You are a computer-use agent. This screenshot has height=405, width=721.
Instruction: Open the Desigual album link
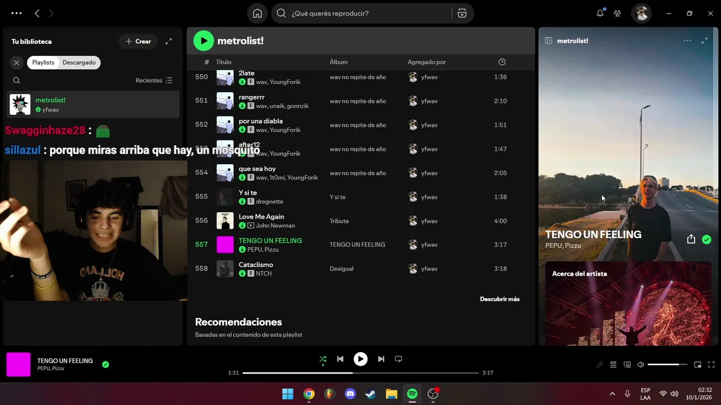coord(341,269)
